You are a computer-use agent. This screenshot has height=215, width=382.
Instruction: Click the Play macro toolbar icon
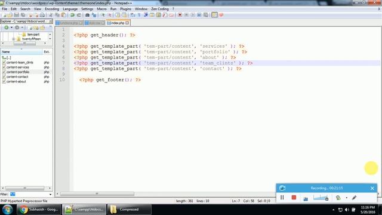tap(193, 15)
